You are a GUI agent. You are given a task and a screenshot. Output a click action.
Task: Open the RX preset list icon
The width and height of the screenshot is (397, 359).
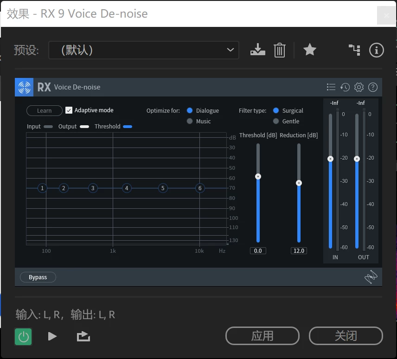pyautogui.click(x=331, y=87)
